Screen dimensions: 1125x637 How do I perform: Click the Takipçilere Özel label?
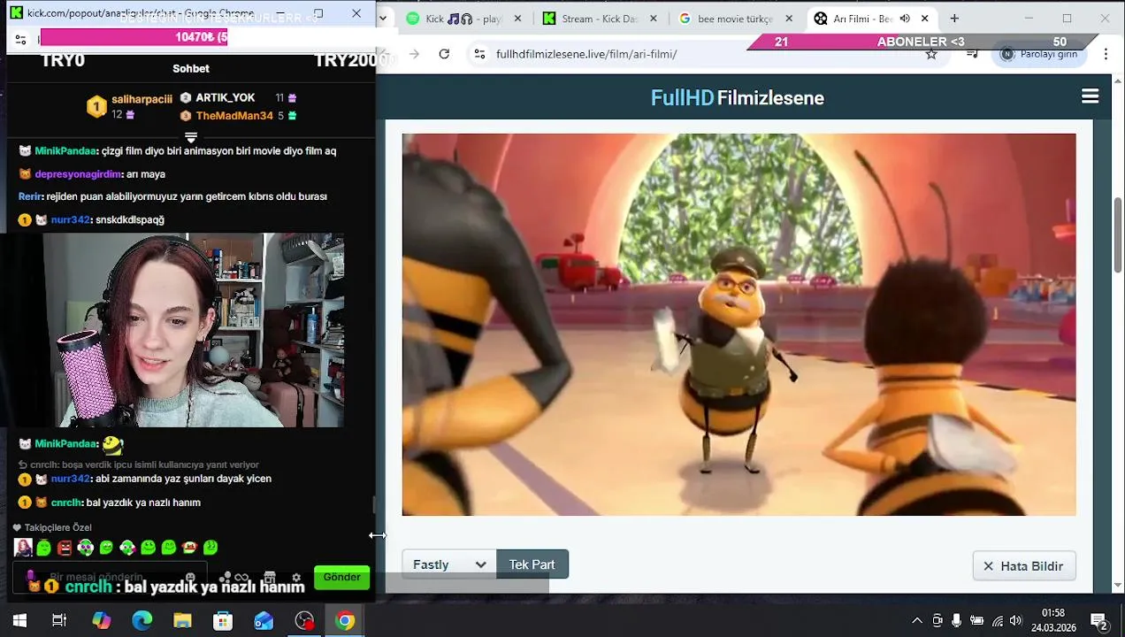[57, 527]
